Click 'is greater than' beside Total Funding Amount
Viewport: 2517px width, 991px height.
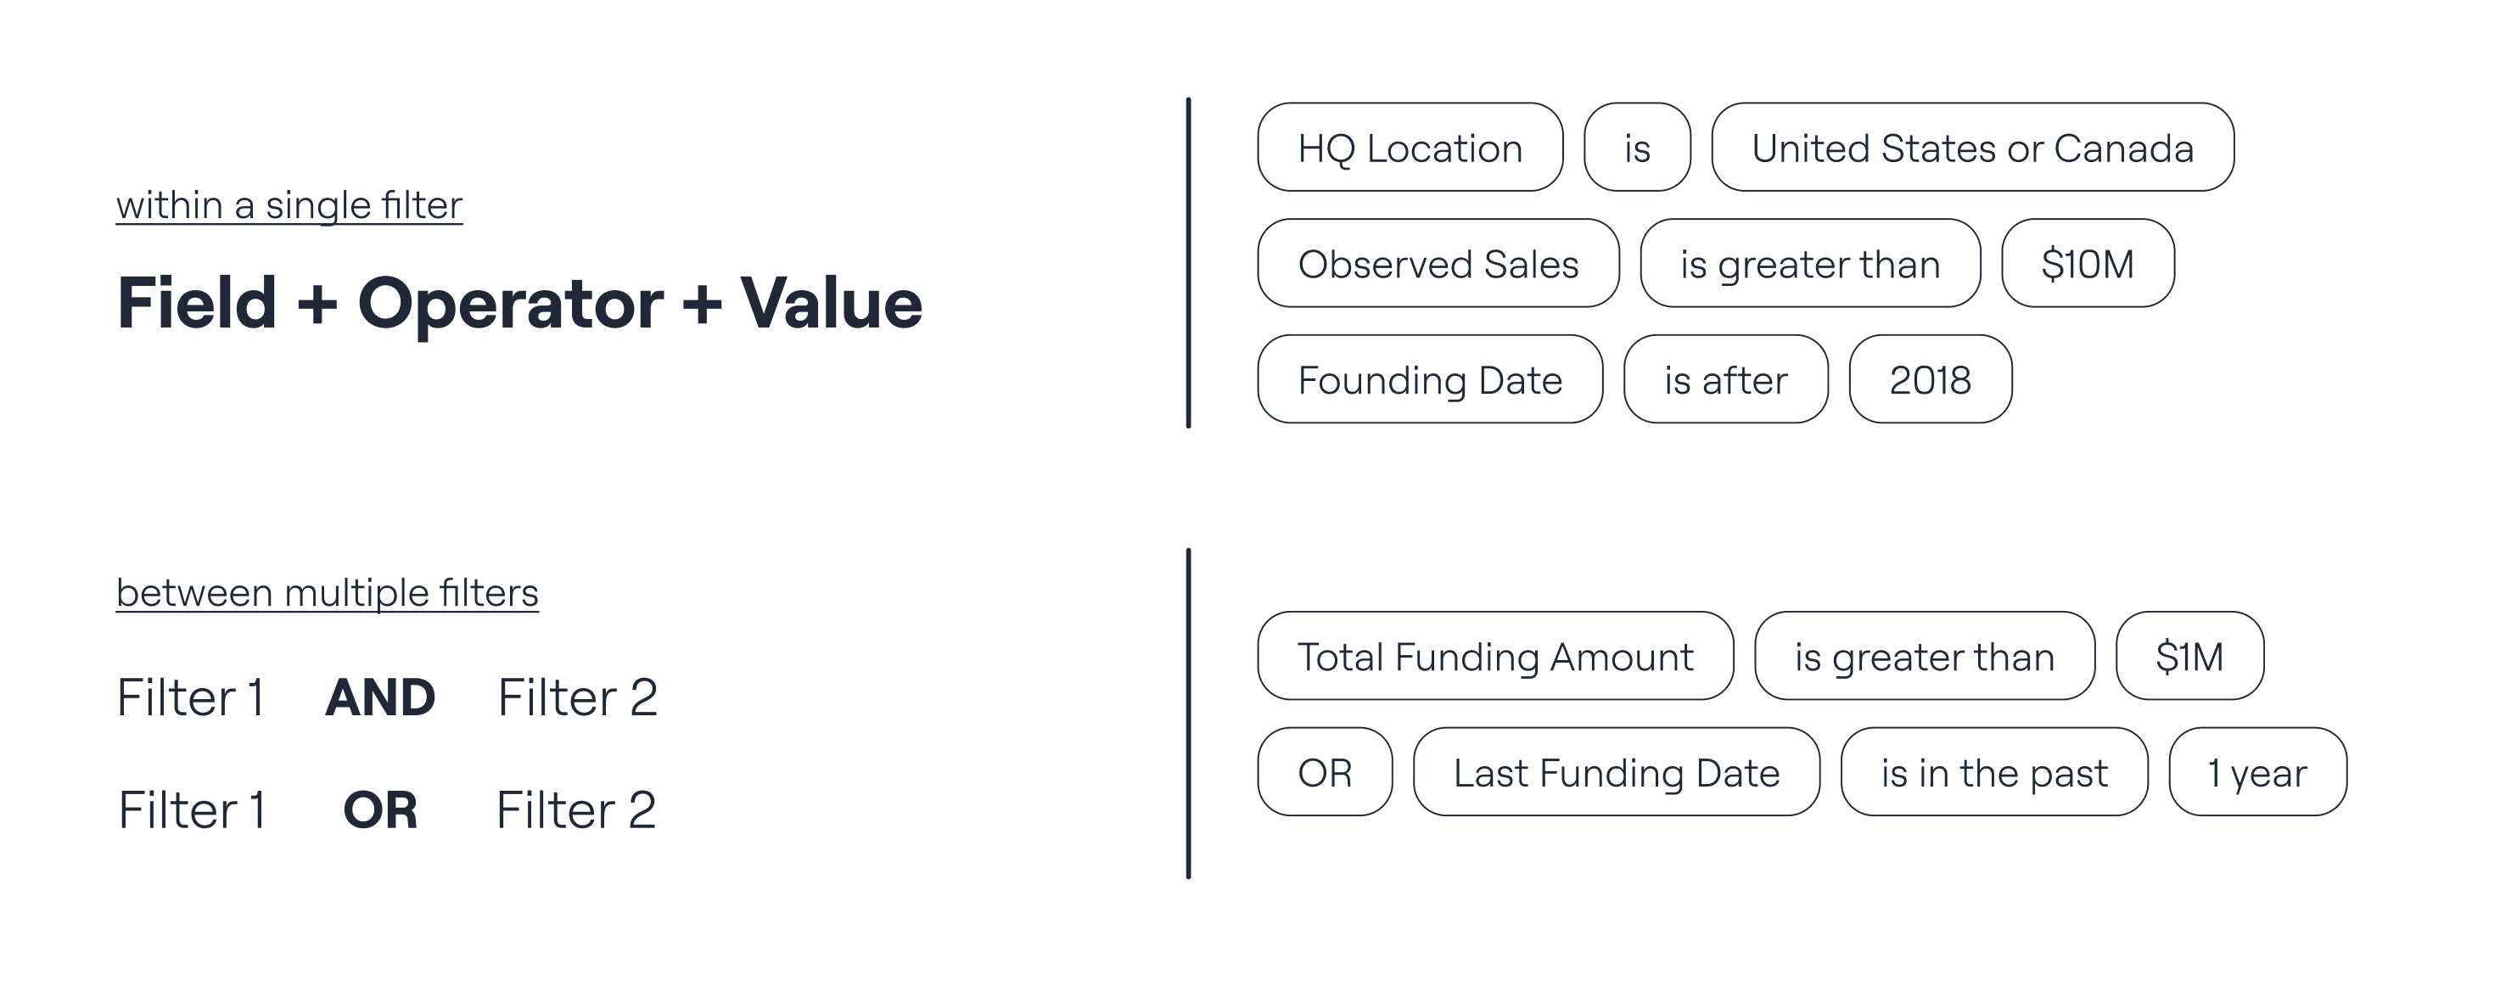point(1924,656)
